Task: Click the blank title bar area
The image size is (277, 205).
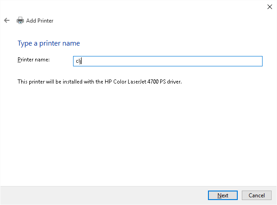Action: click(135, 7)
